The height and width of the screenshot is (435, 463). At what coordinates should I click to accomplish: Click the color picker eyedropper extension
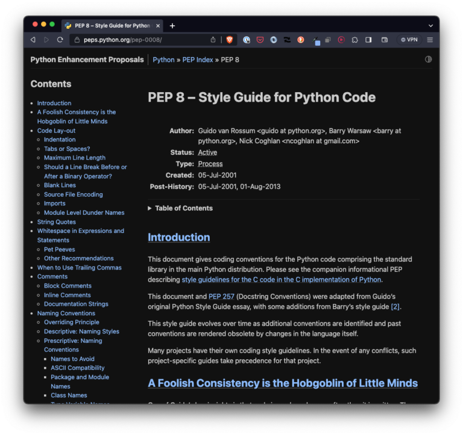pos(316,40)
